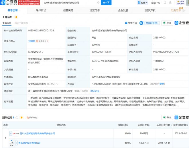
Task: Select the 基本信息 tab
Action: [13, 11]
